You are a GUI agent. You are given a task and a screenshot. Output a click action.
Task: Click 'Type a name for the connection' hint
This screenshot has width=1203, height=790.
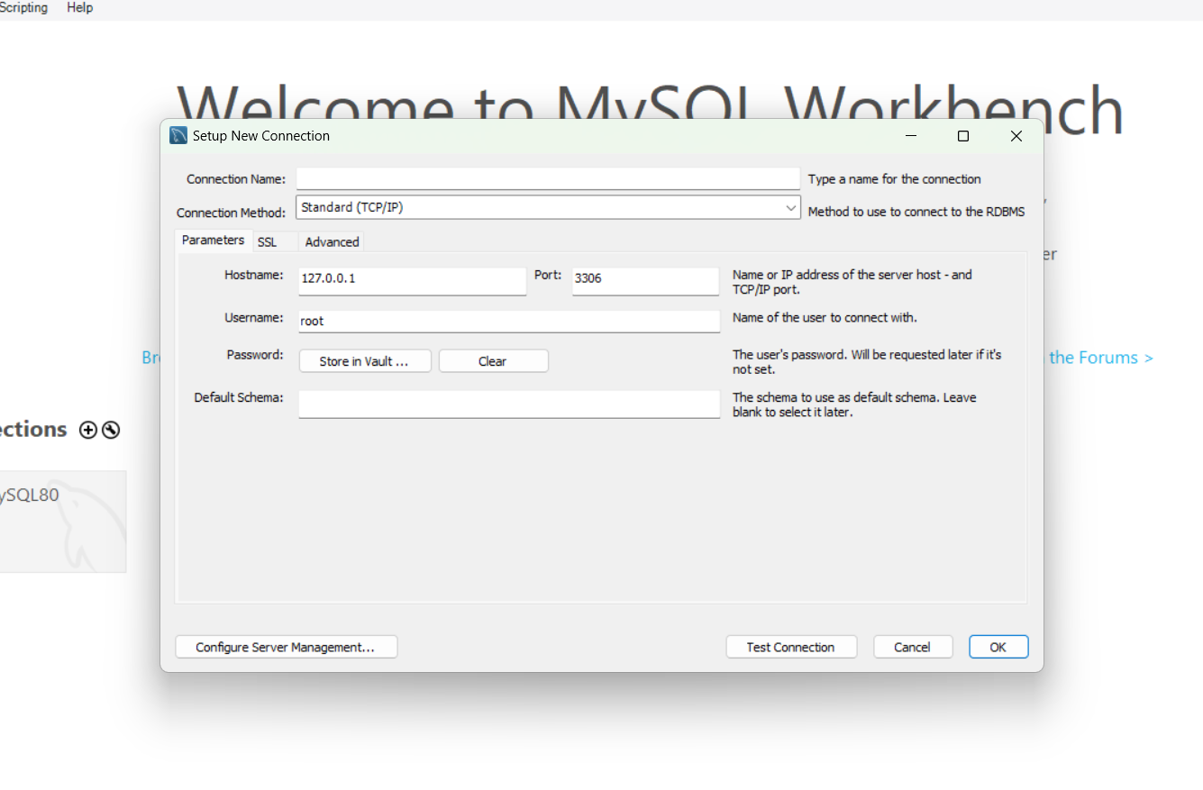coord(895,179)
